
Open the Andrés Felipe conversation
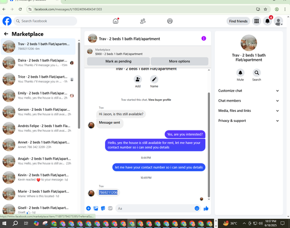38,128
